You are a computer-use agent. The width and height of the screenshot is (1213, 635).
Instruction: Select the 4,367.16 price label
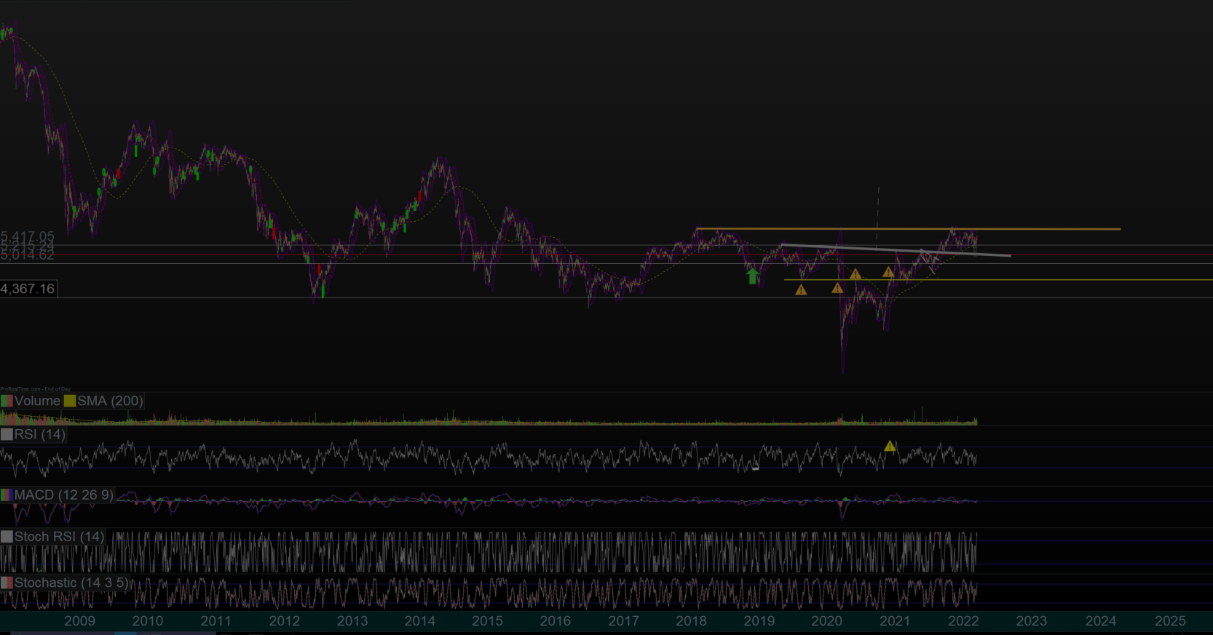point(28,289)
